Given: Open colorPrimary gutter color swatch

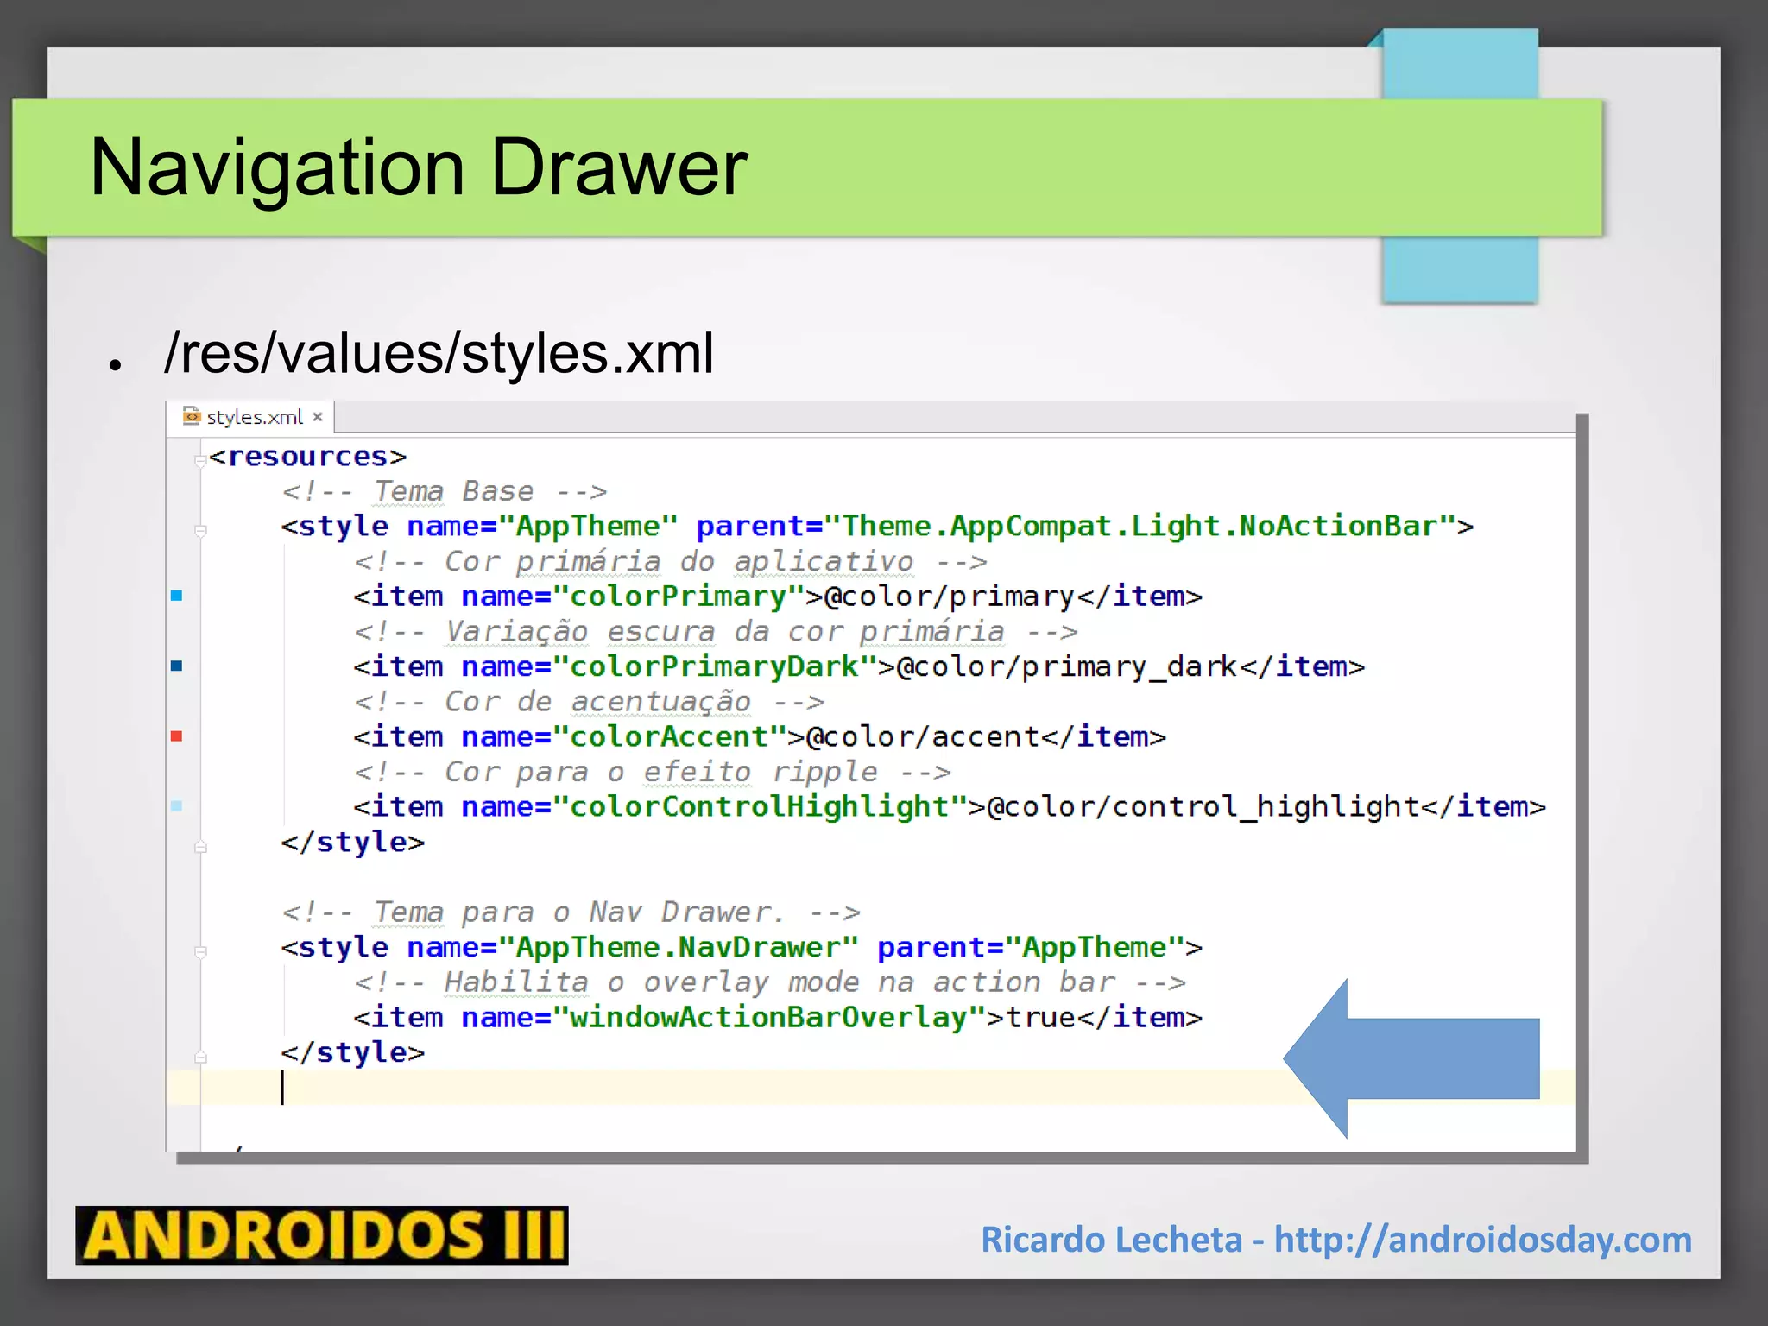Looking at the screenshot, I should 177,596.
